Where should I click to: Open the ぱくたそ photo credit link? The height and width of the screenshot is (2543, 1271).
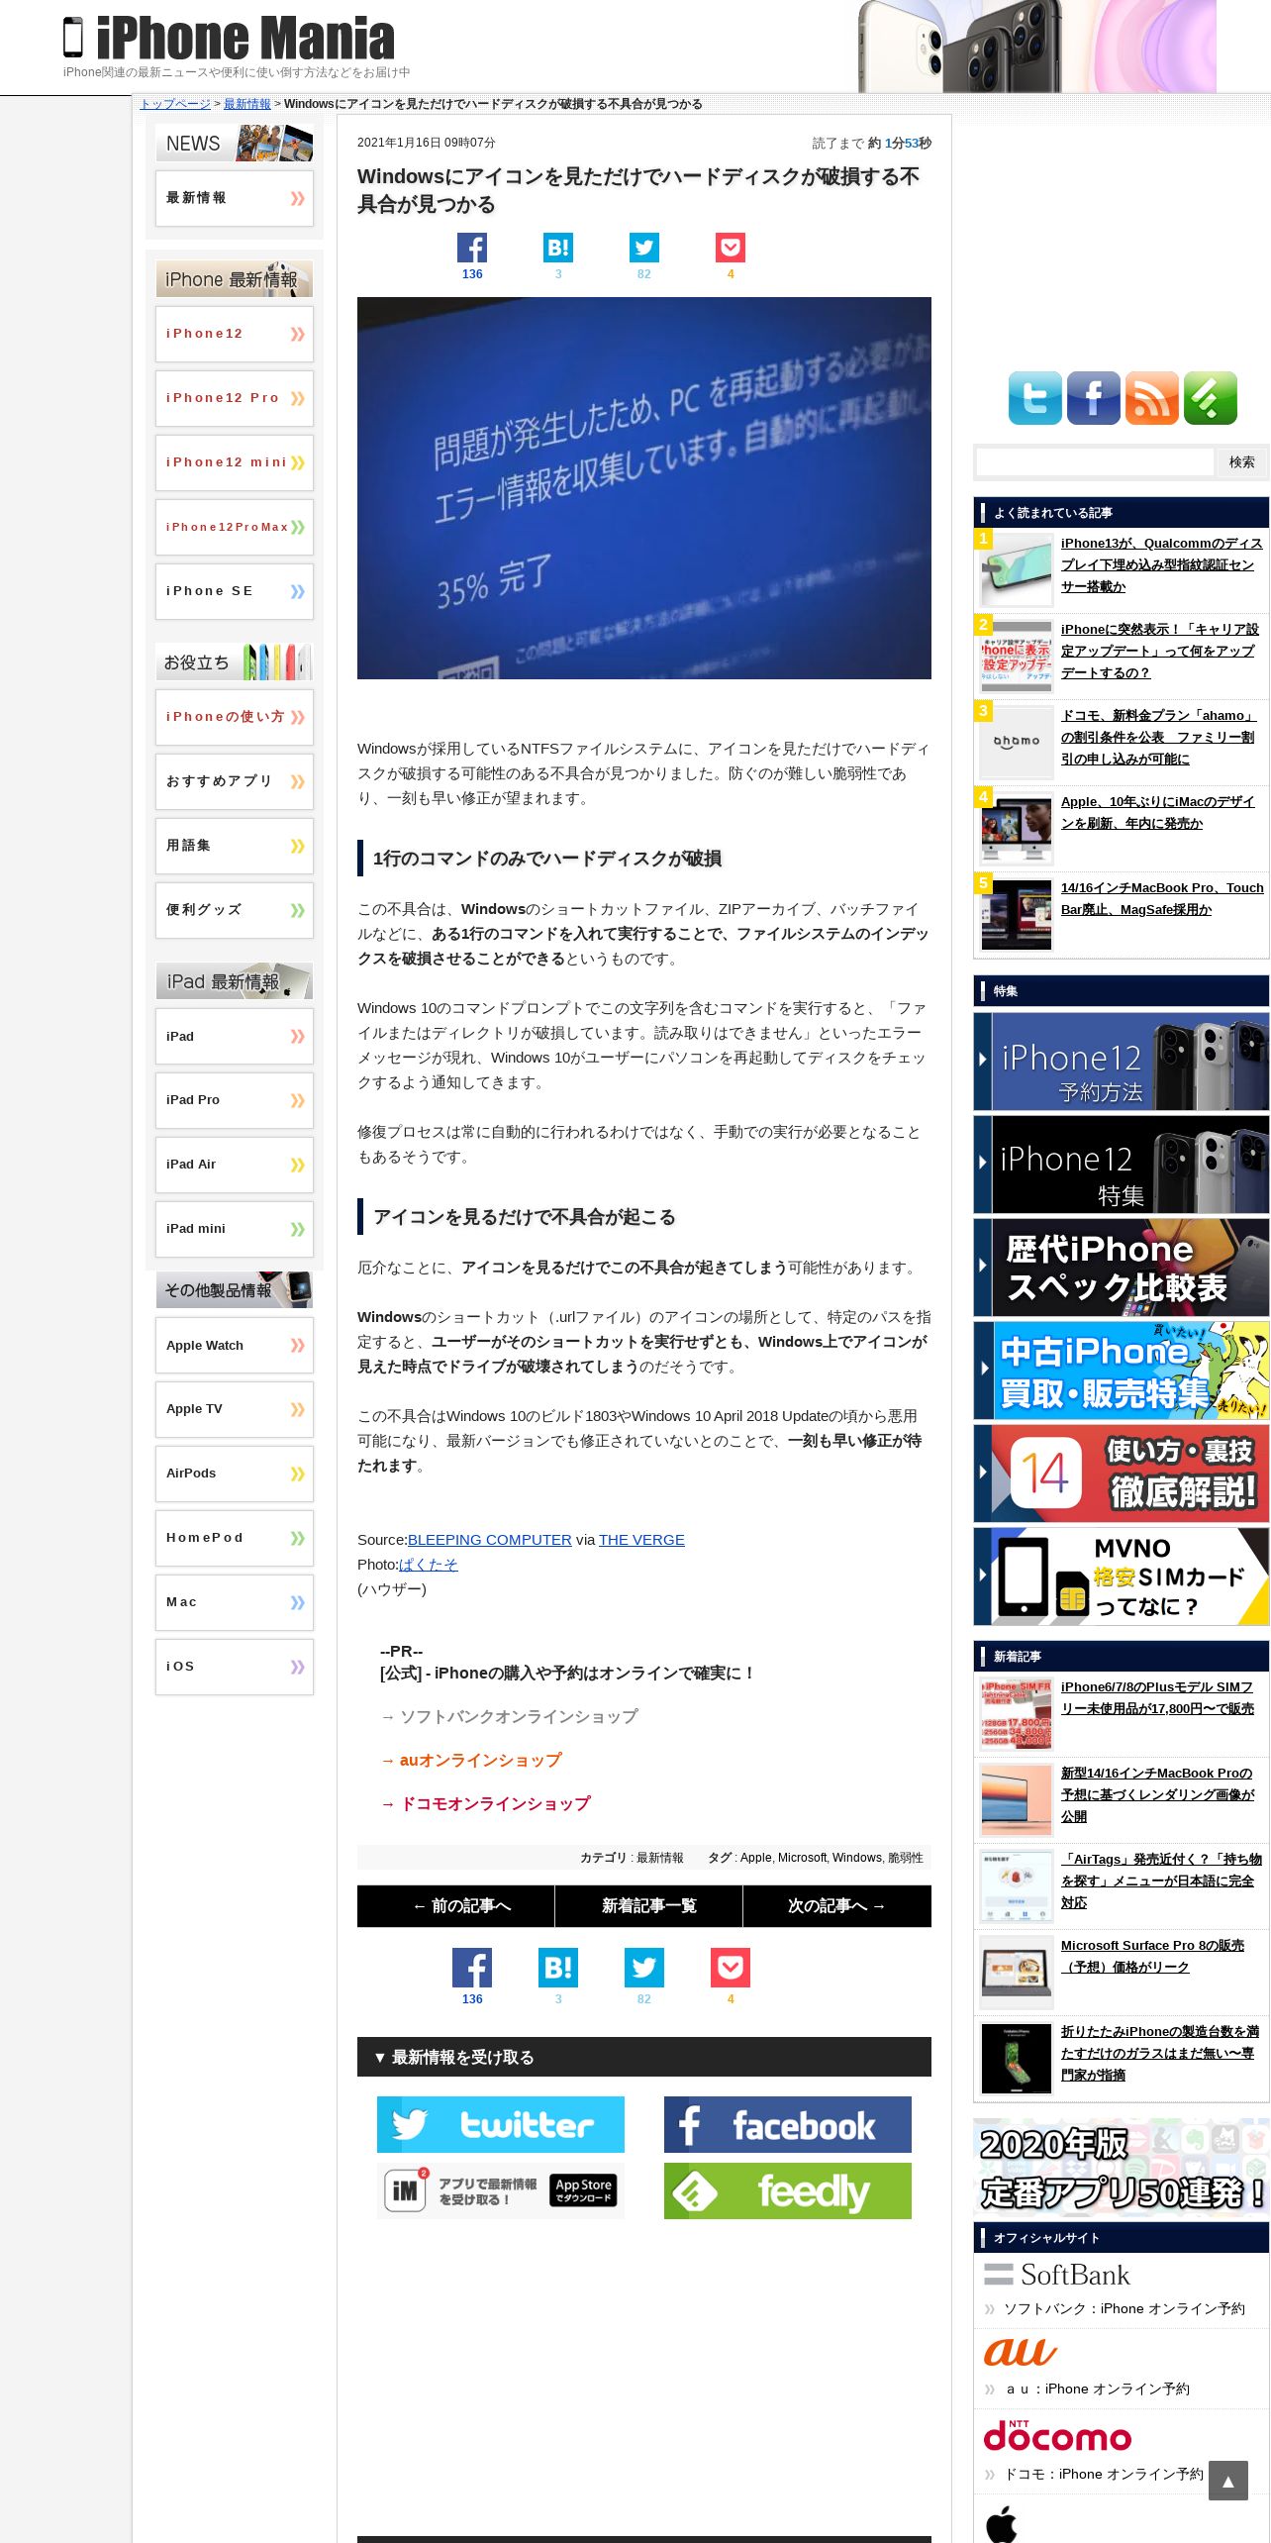429,1565
